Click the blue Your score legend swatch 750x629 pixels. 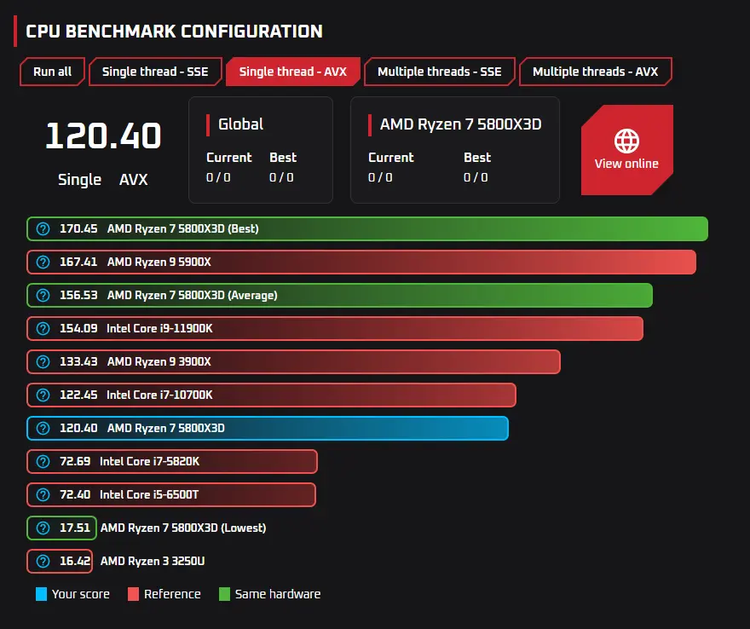(41, 594)
